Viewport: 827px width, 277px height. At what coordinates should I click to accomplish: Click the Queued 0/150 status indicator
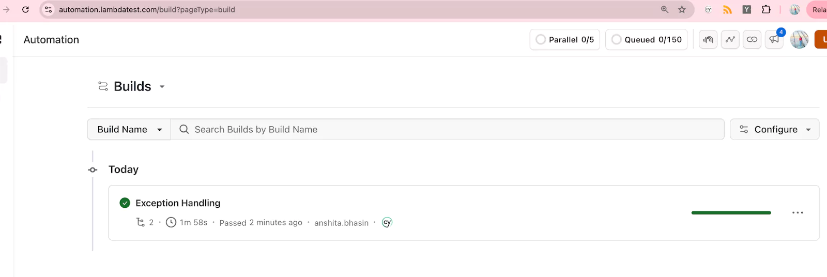click(647, 40)
